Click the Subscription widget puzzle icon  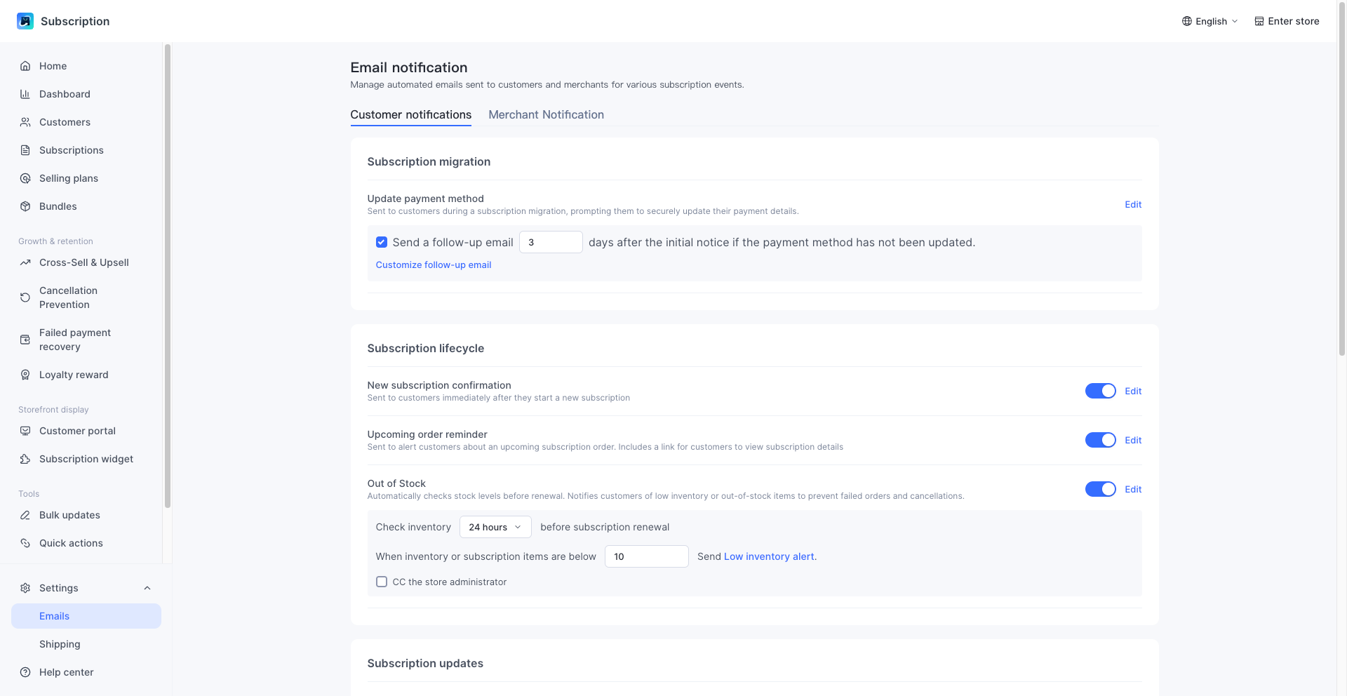25,459
